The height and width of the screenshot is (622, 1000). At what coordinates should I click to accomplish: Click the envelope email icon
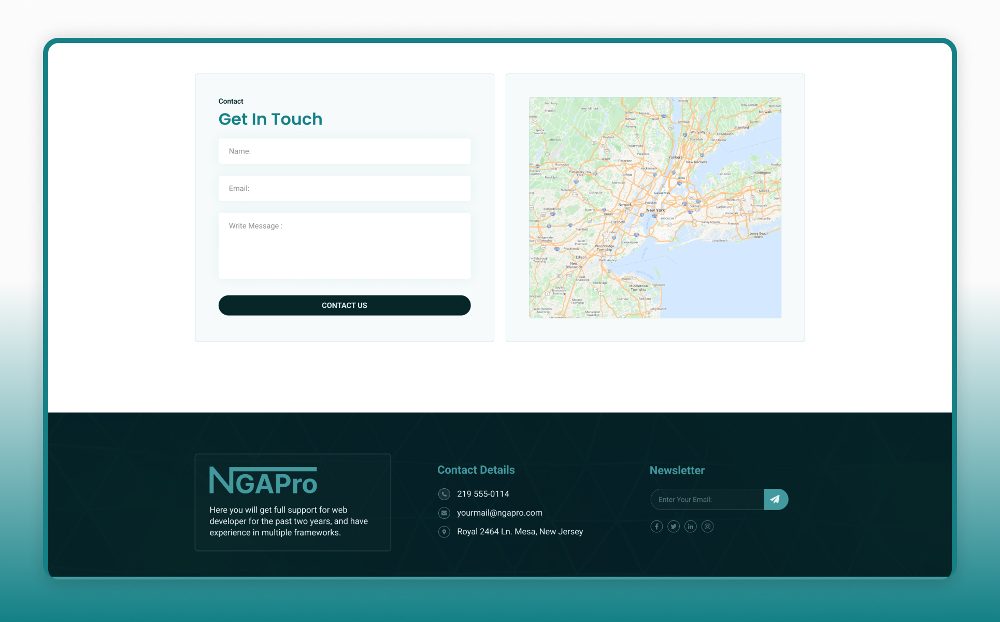[x=444, y=513]
